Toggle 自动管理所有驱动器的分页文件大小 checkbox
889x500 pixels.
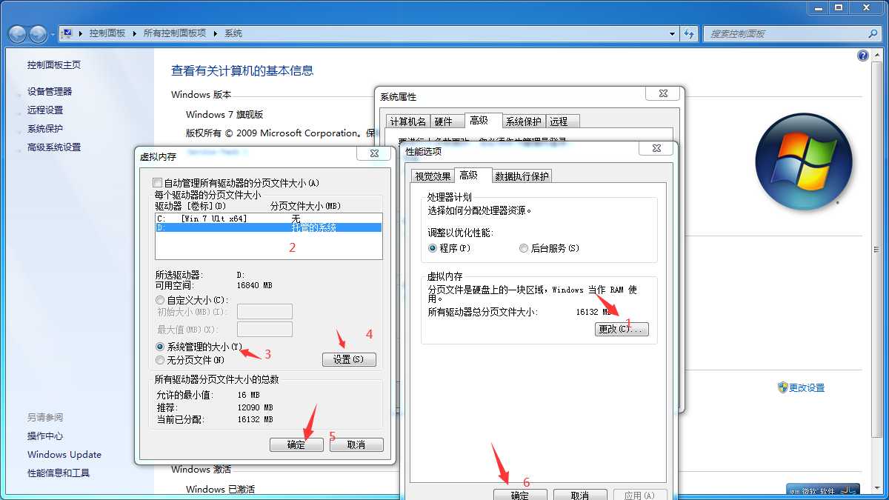tap(157, 182)
